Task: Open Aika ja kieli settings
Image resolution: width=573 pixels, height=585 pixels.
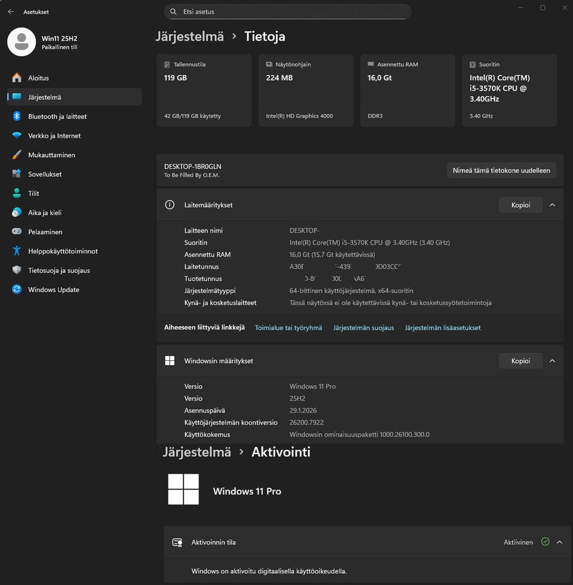Action: (x=45, y=213)
